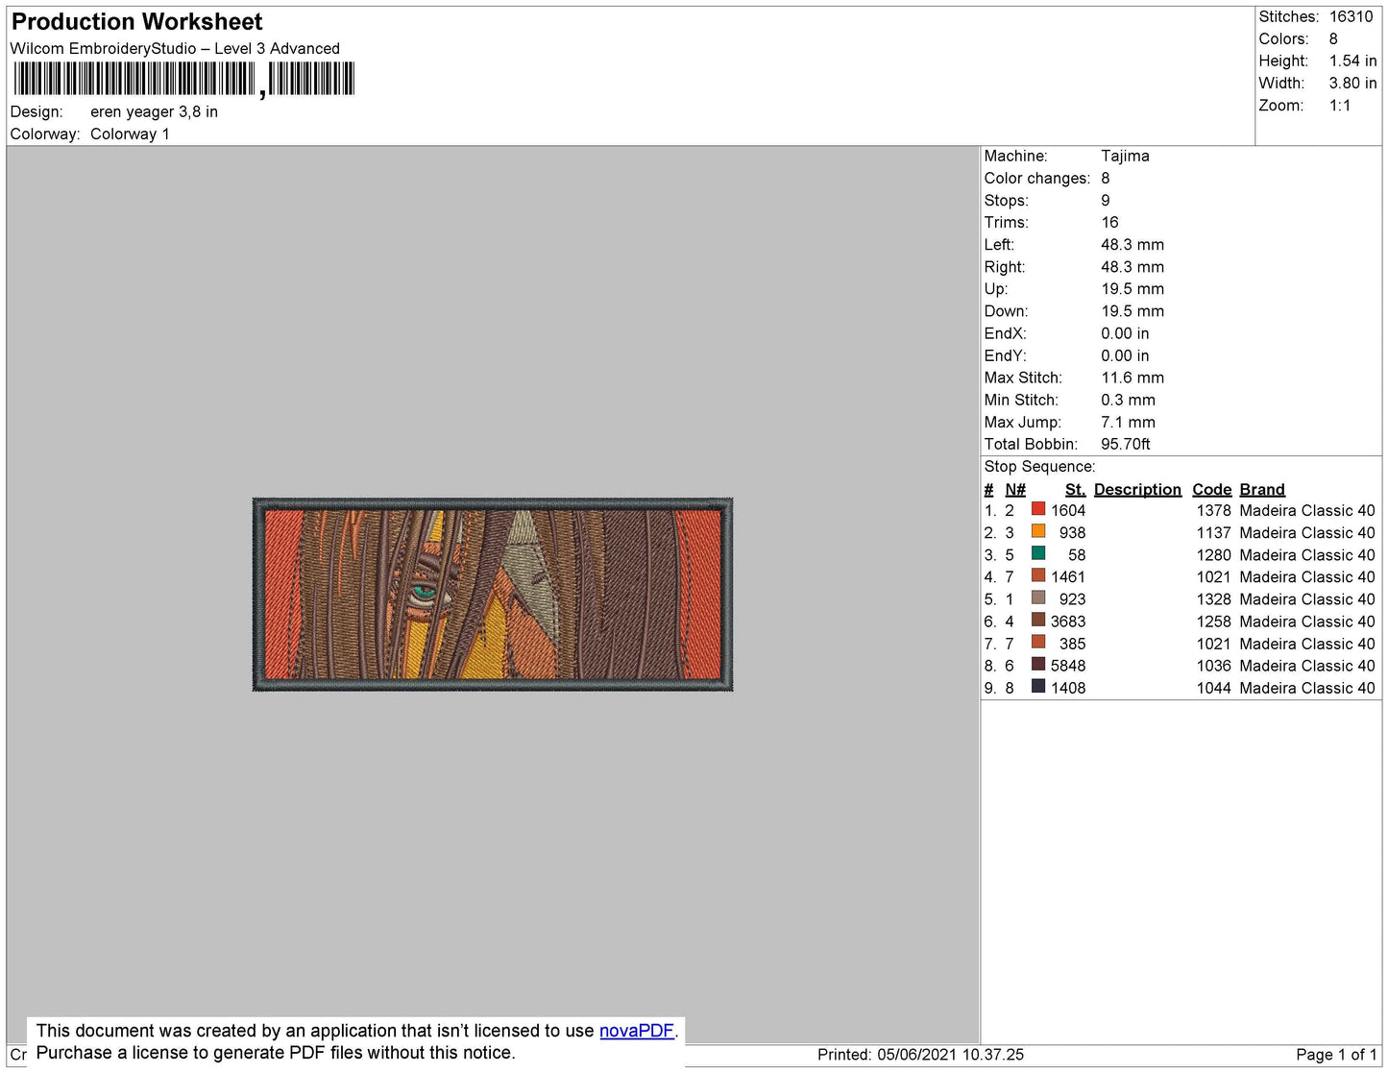Click the design name 'eren yeager 3,8 in'
This screenshot has height=1073, width=1388.
pos(154,111)
